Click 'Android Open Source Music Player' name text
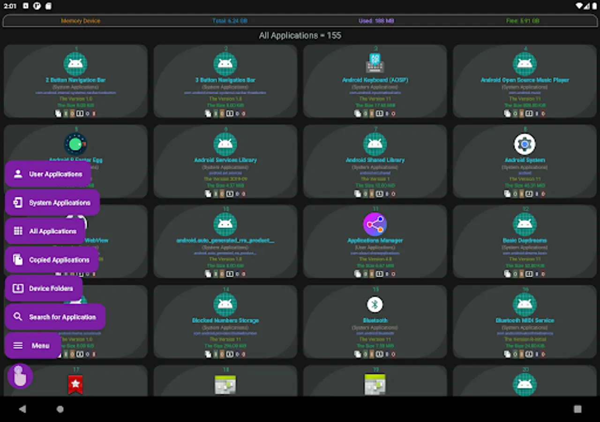The height and width of the screenshot is (422, 600). [525, 80]
